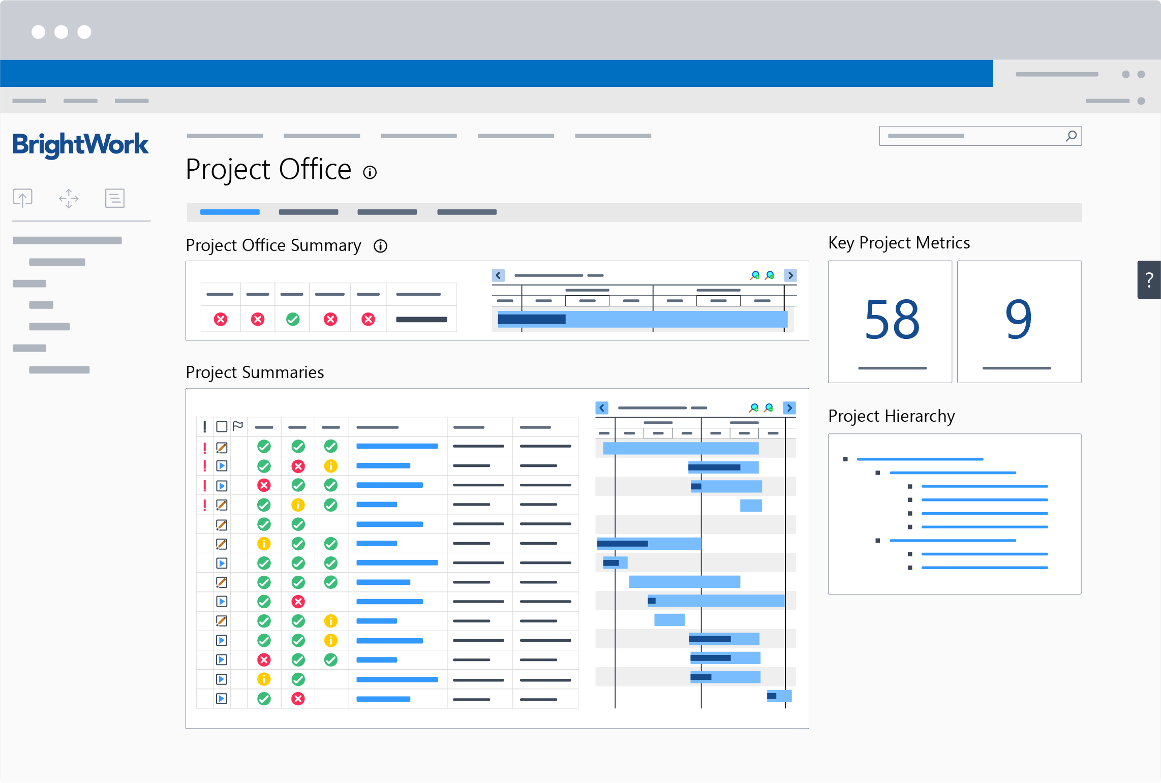Select the first highlighted tab under Project Office
This screenshot has width=1161, height=783.
point(230,212)
